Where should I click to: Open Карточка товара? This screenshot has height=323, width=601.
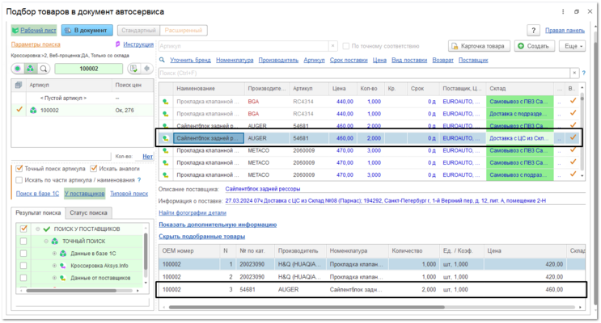coord(479,46)
